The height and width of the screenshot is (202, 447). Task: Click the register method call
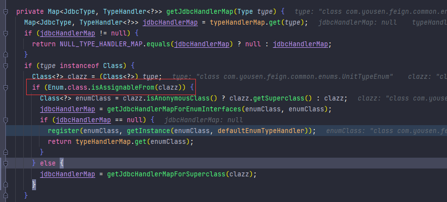coord(63,131)
